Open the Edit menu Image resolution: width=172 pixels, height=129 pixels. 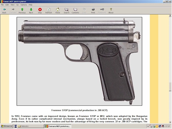tap(7, 5)
